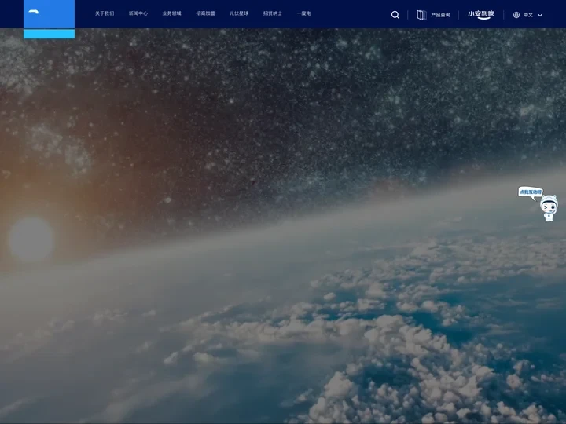Open the 招贤纳士 menu item

(x=273, y=13)
